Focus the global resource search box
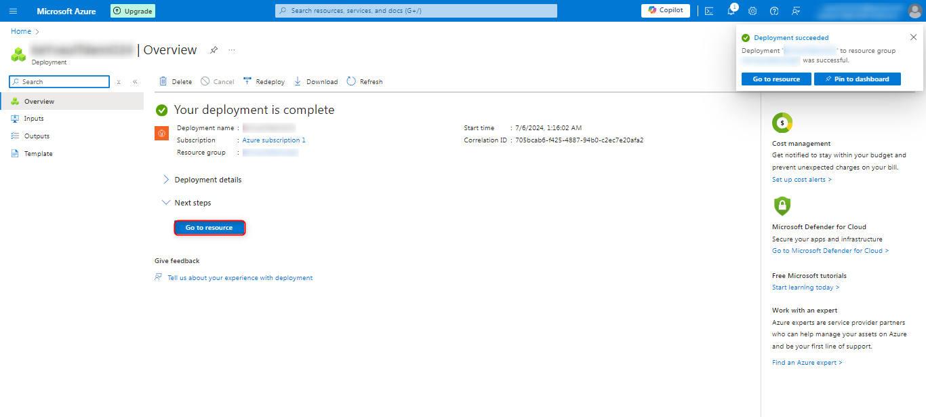This screenshot has width=926, height=417. pos(416,11)
